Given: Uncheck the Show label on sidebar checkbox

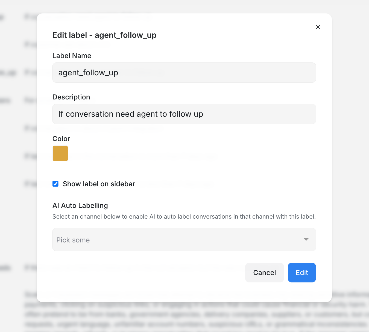Looking at the screenshot, I should click(x=55, y=184).
